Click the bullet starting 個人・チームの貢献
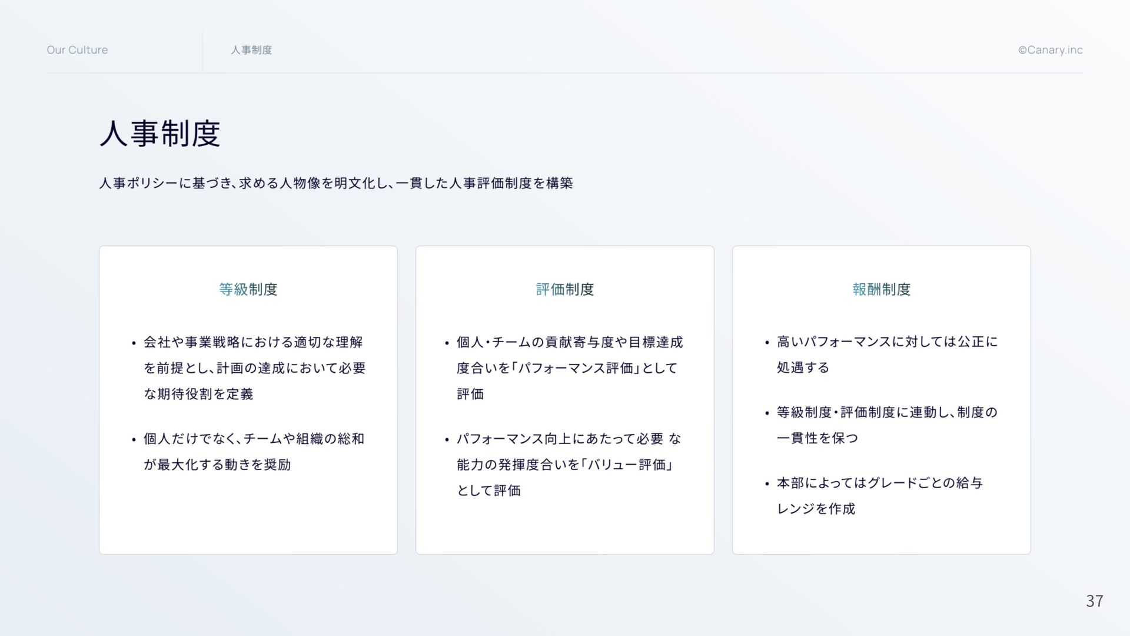Viewport: 1130px width, 636px height. click(x=569, y=342)
